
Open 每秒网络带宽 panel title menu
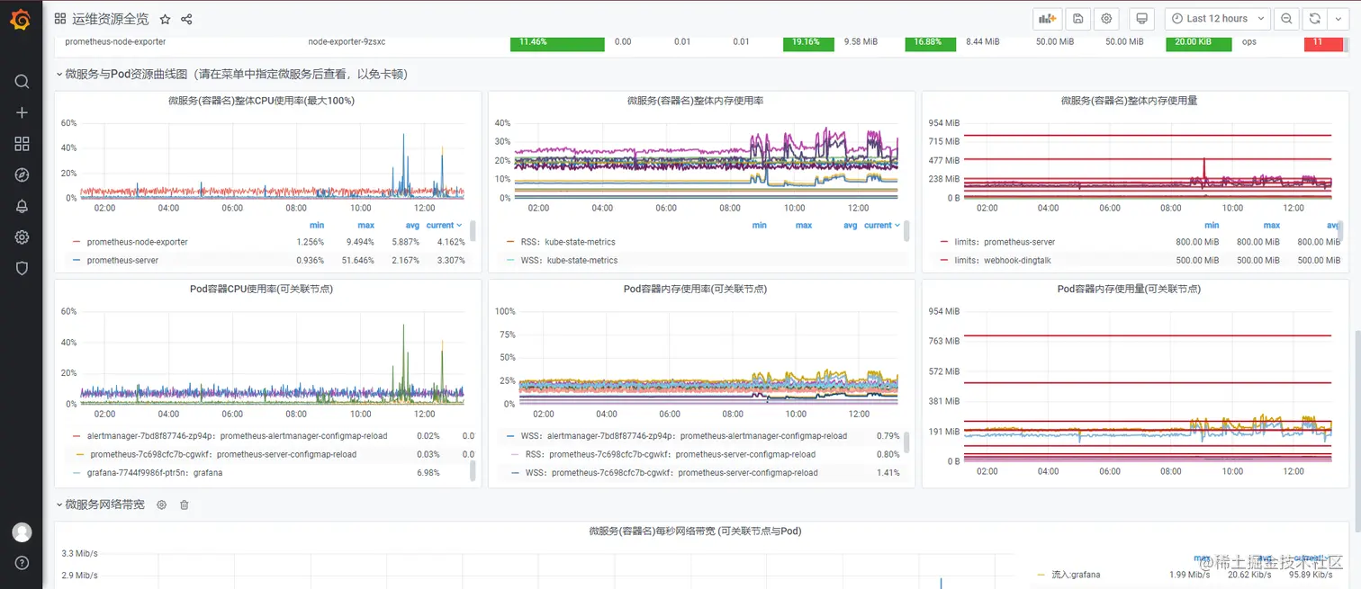pyautogui.click(x=695, y=531)
